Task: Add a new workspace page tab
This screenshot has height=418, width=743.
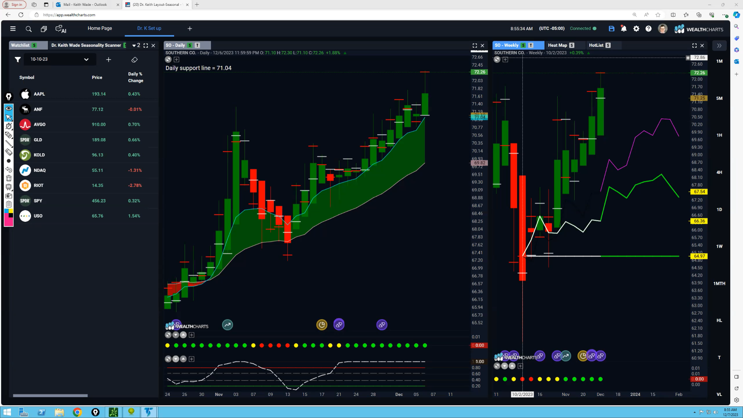Action: tap(190, 29)
